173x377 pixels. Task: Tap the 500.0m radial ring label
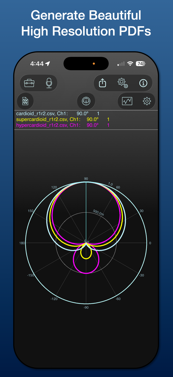(98, 213)
